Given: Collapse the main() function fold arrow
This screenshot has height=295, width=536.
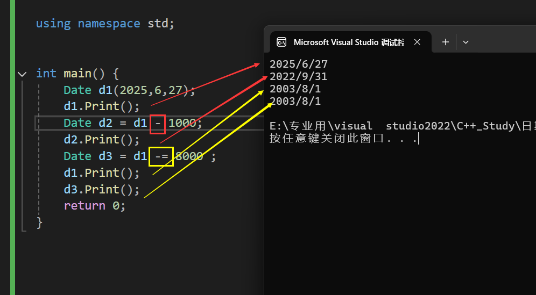Looking at the screenshot, I should 22,74.
